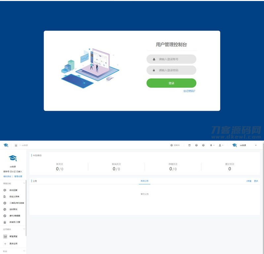Click the 忘记密码? link

[x=189, y=91]
